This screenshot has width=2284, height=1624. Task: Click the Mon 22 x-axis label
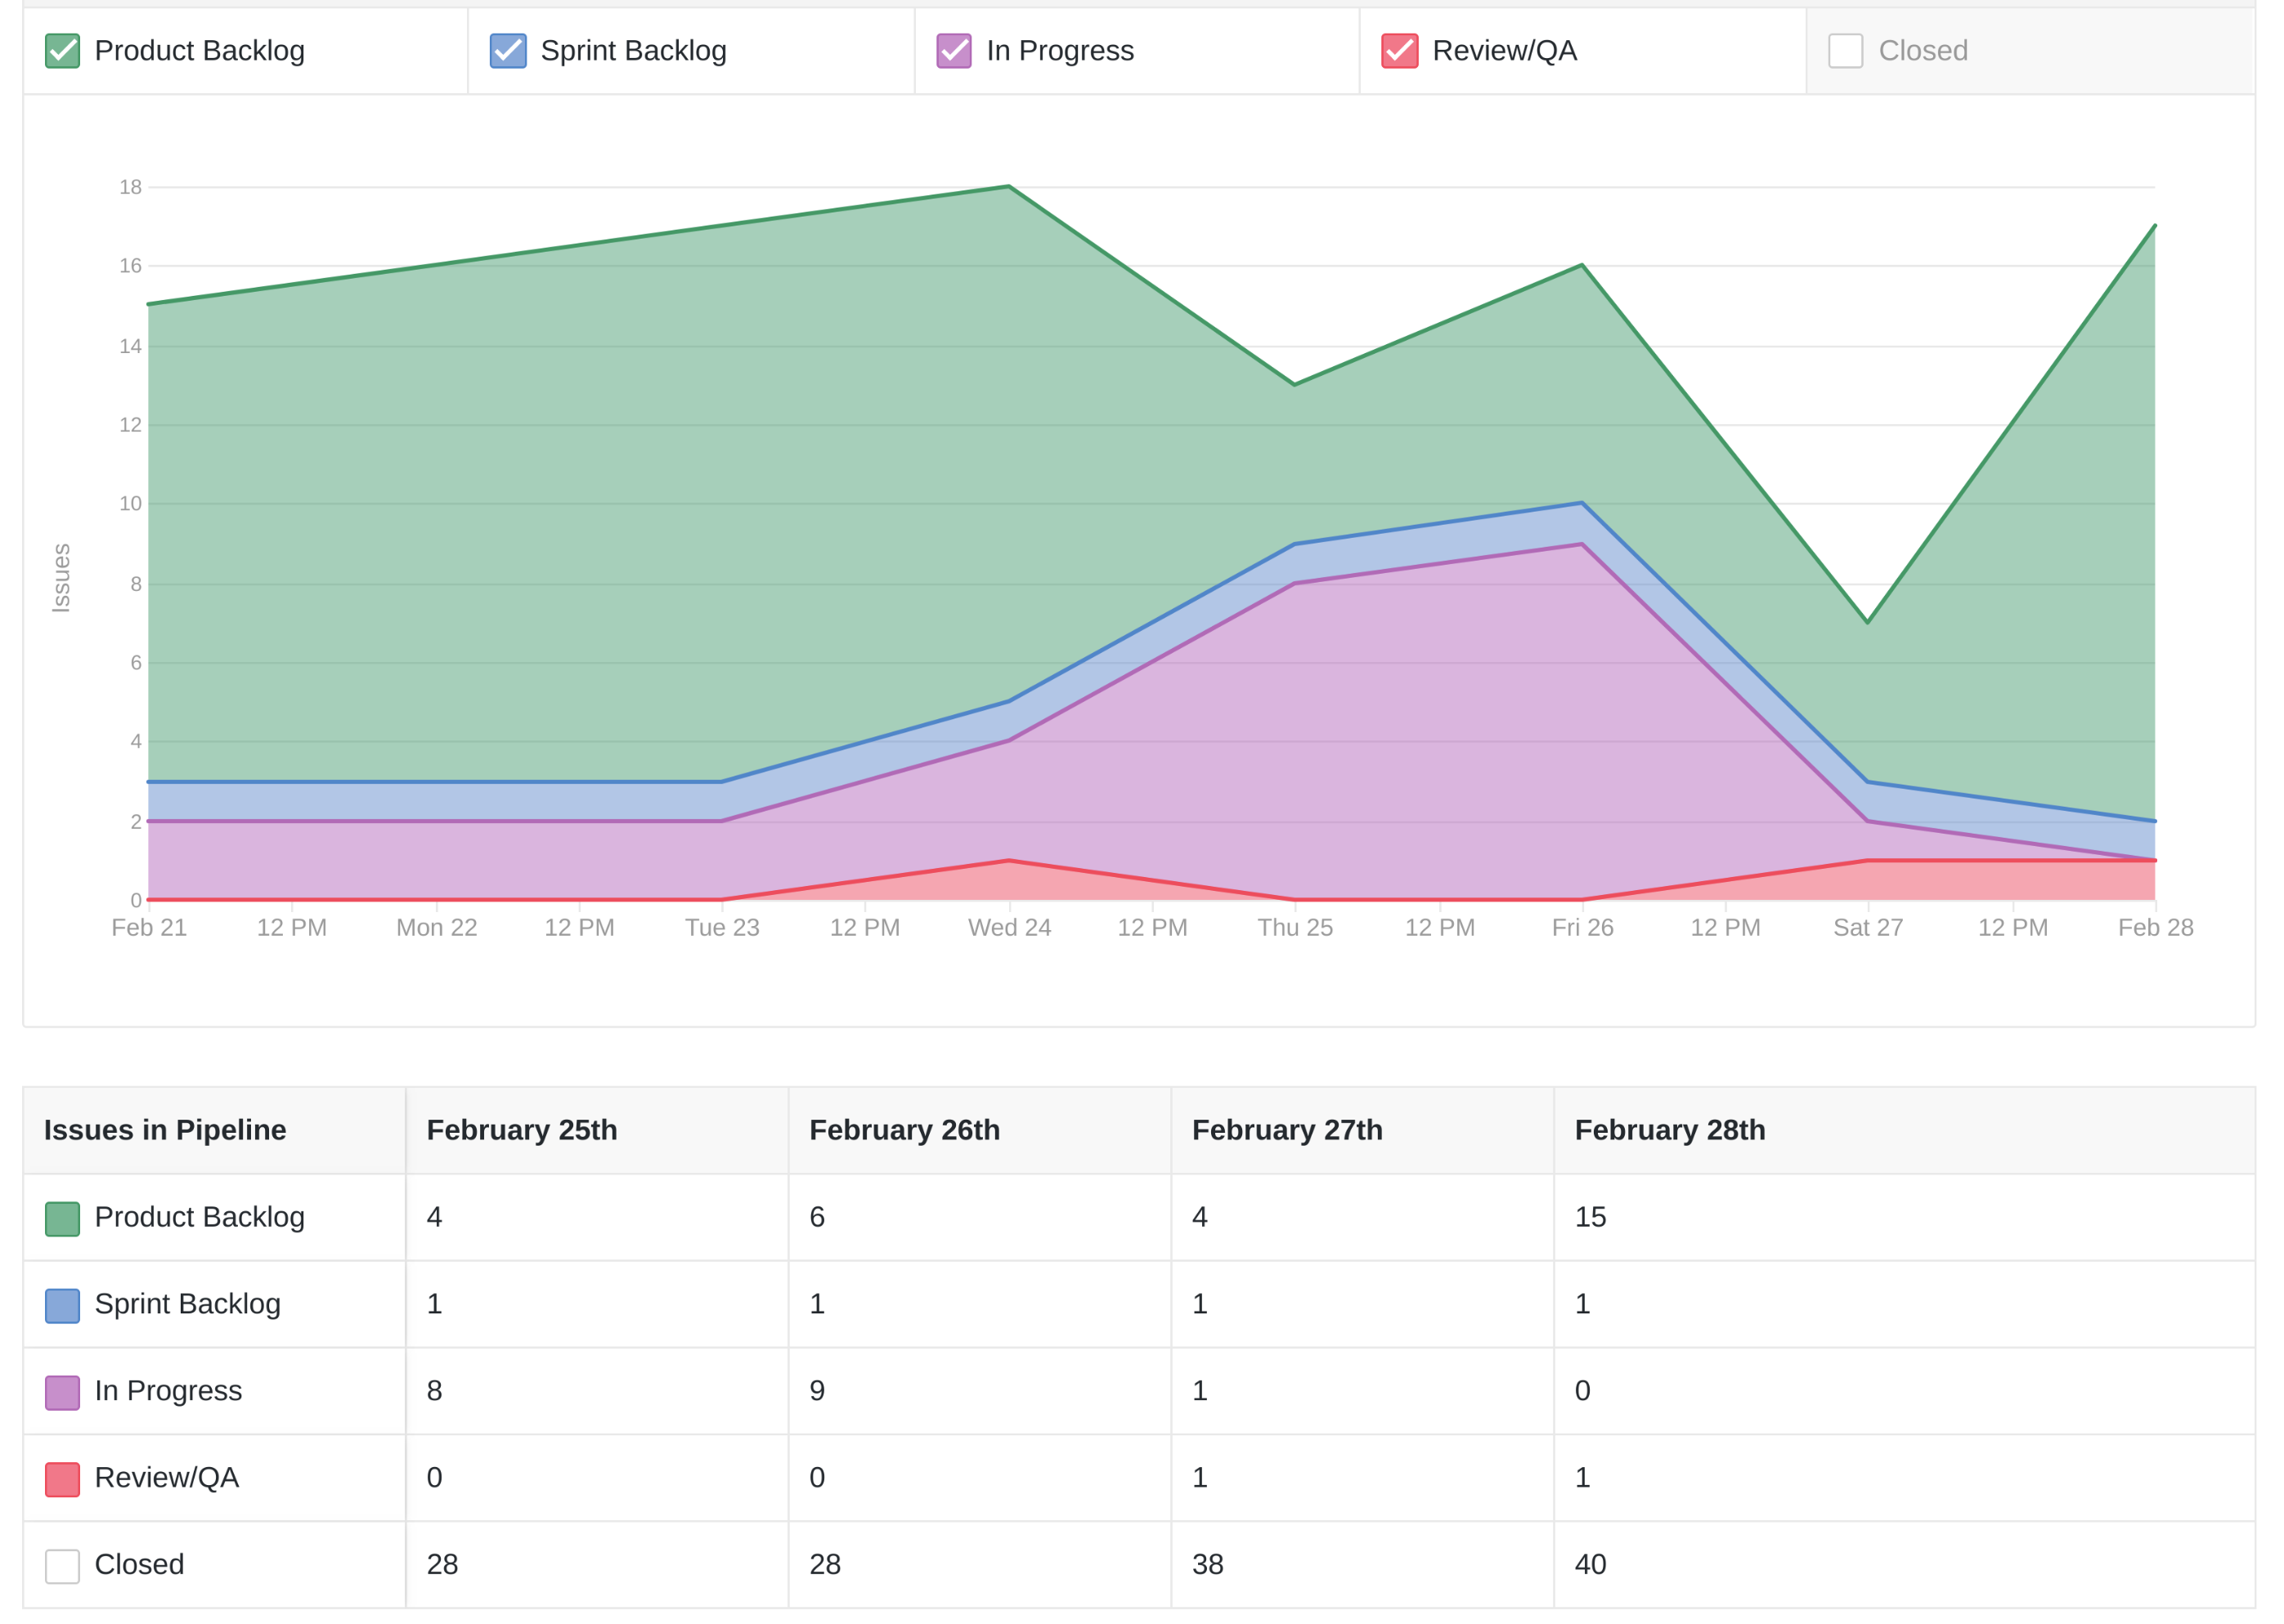pos(438,928)
